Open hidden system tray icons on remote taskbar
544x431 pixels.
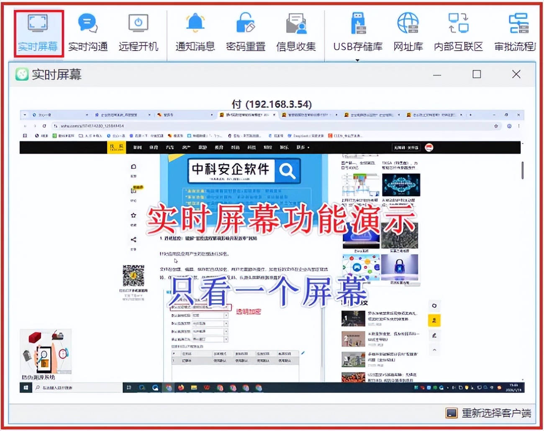[x=448, y=388]
